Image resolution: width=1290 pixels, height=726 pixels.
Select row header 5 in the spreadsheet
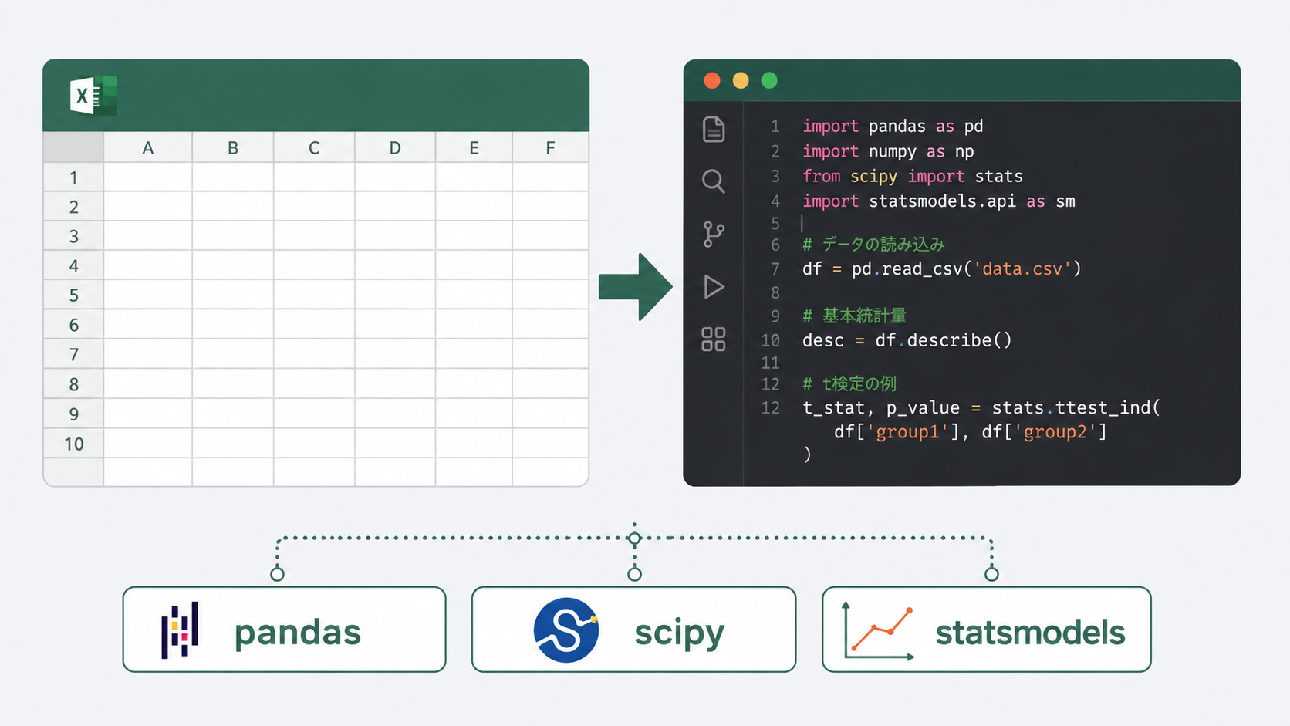[x=73, y=295]
